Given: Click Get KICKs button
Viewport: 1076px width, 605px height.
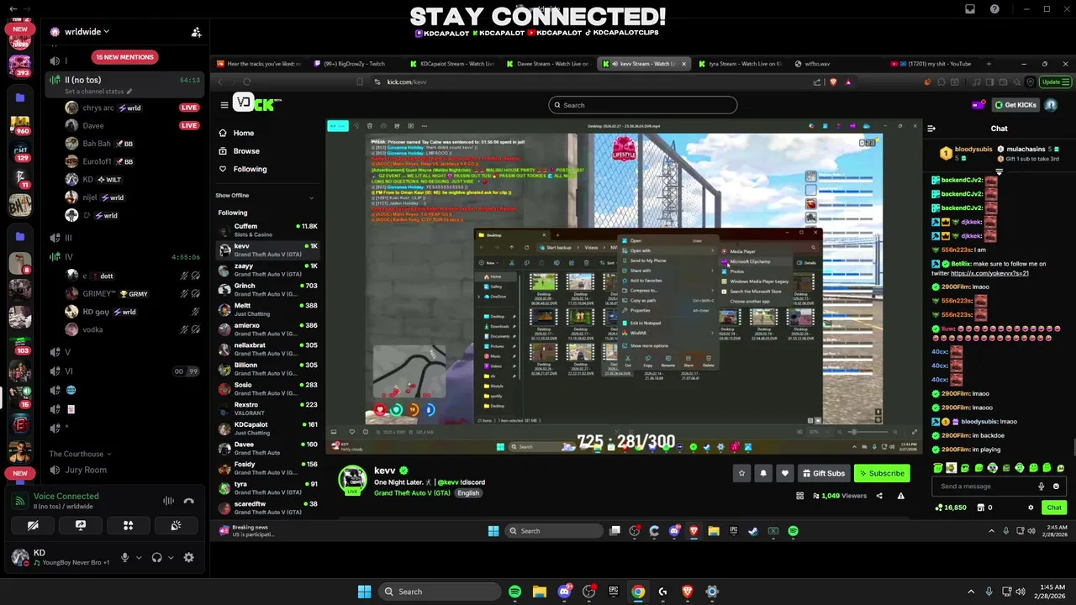Looking at the screenshot, I should point(1015,105).
